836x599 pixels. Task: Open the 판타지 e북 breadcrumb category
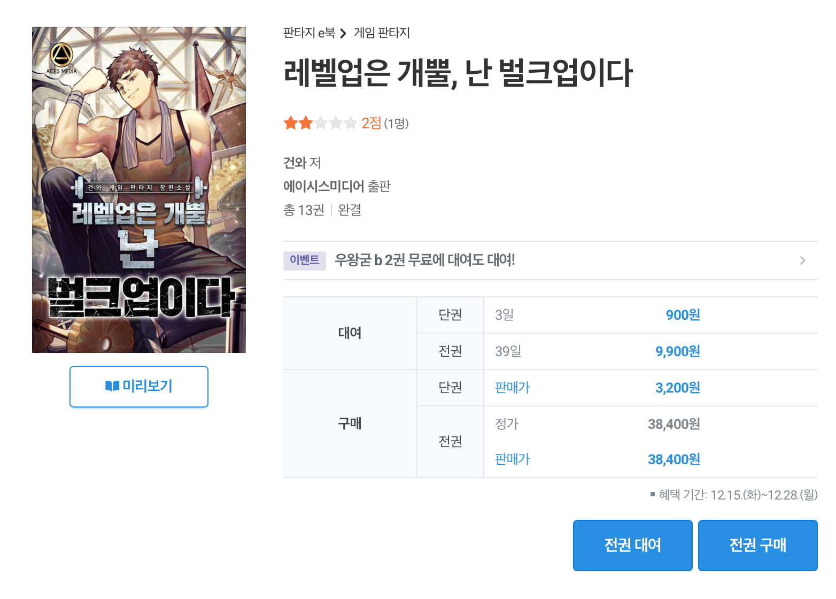click(x=309, y=33)
